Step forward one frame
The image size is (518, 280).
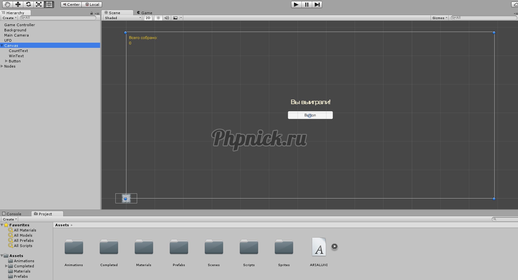(x=317, y=5)
